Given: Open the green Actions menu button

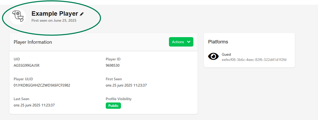Looking at the screenshot, I should pyautogui.click(x=178, y=42).
